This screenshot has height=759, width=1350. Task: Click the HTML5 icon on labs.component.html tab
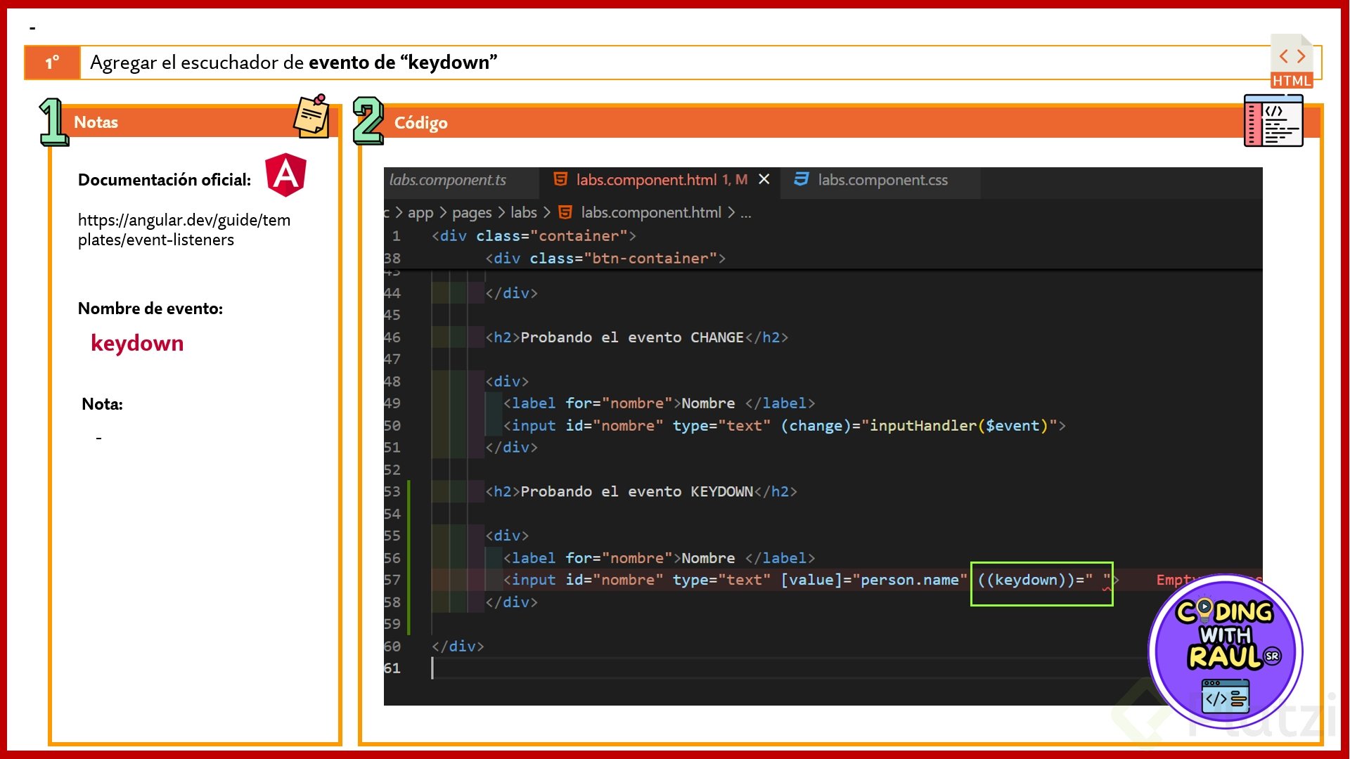click(560, 179)
